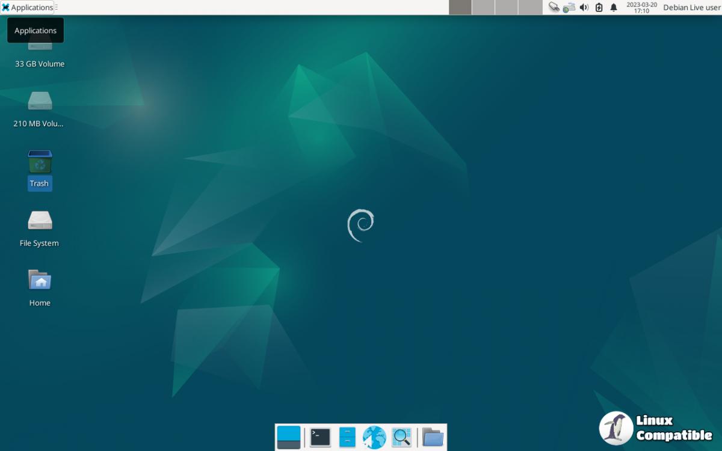Expand the Debian Live user menu

click(691, 7)
